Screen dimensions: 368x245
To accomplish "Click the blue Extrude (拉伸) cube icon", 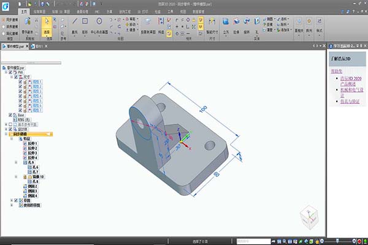I will (236, 21).
